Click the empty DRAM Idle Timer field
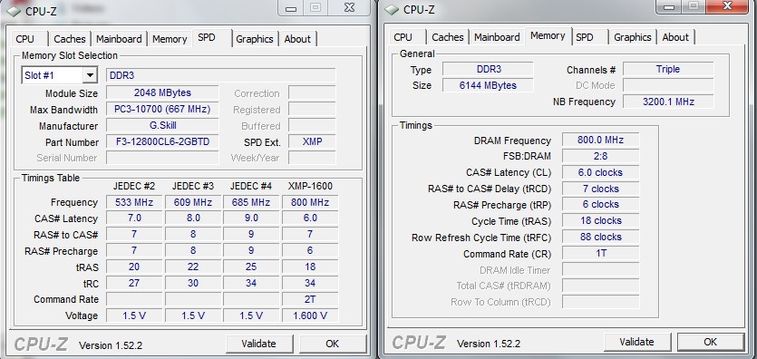Image resolution: width=757 pixels, height=359 pixels. click(x=600, y=270)
